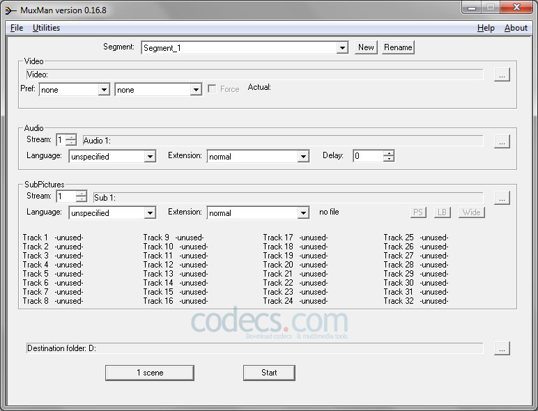Increase the Audio stream number
Screen dimensions: 538x411
(71, 137)
